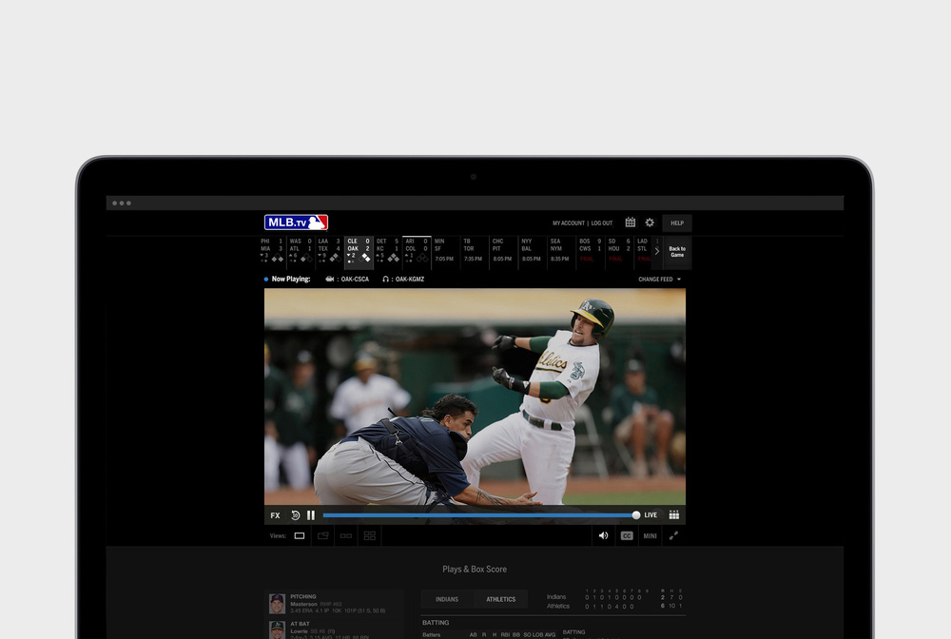Click pitcher Masterson's headshot thumbnail
This screenshot has width=951, height=639.
(277, 604)
